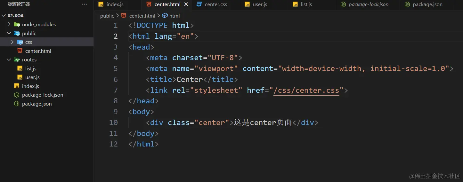The image size is (463, 182).
Task: Close the center.html editor tab
Action: tap(186, 4)
